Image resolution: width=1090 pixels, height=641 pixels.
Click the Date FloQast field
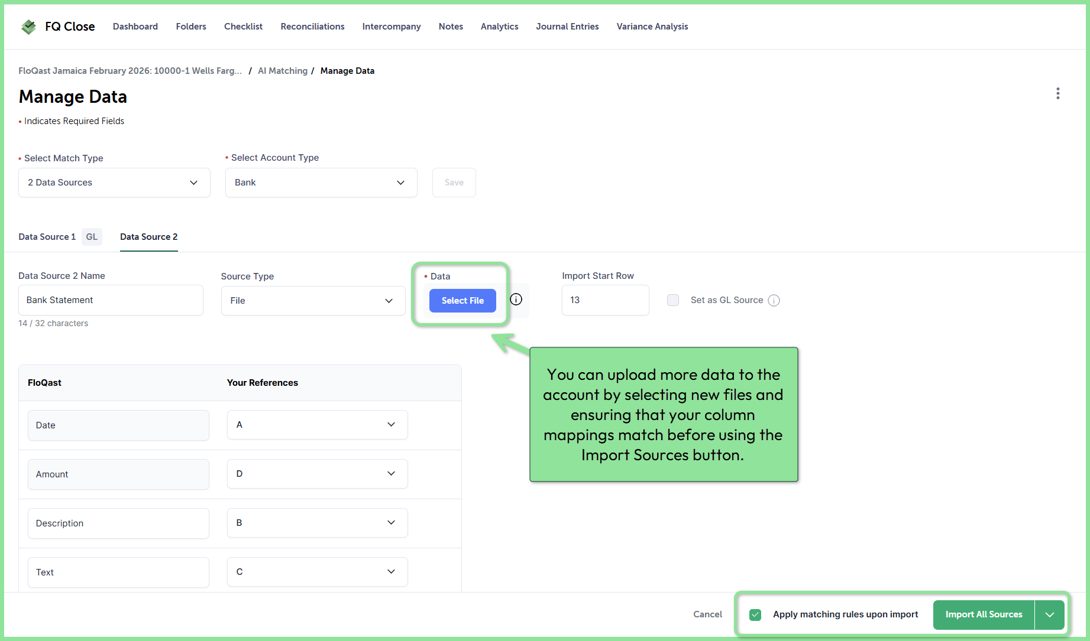tap(118, 425)
